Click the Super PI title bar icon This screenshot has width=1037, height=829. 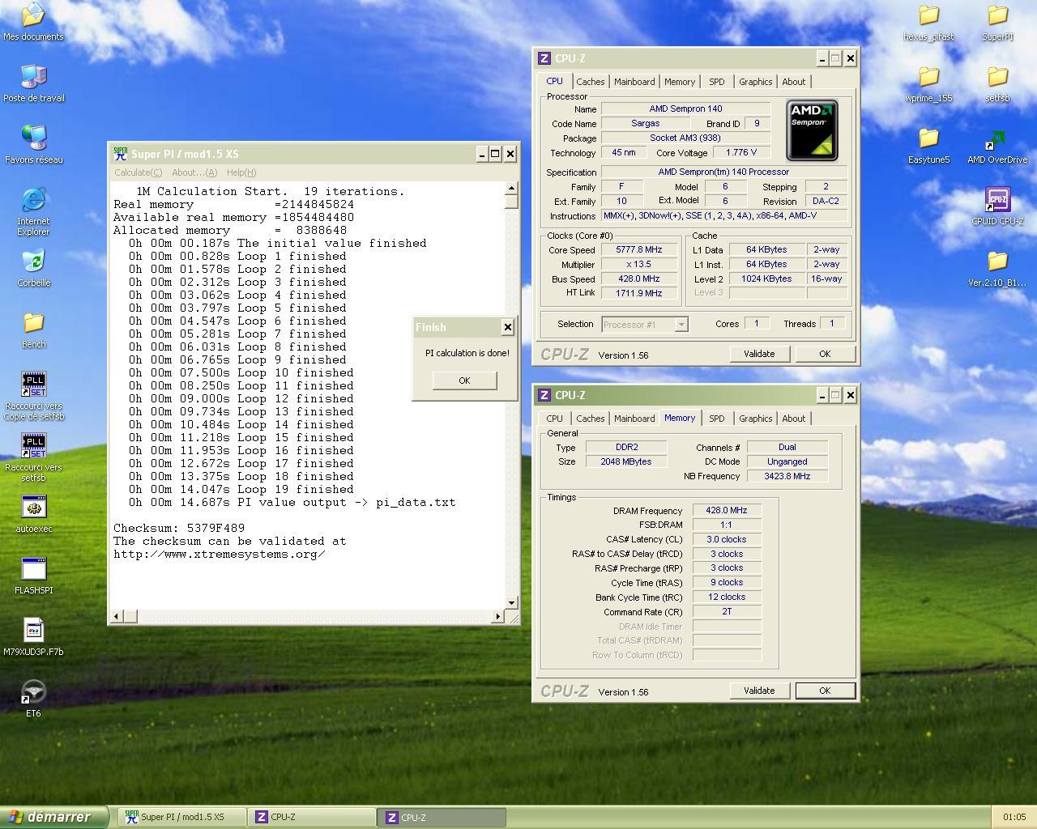(x=121, y=154)
